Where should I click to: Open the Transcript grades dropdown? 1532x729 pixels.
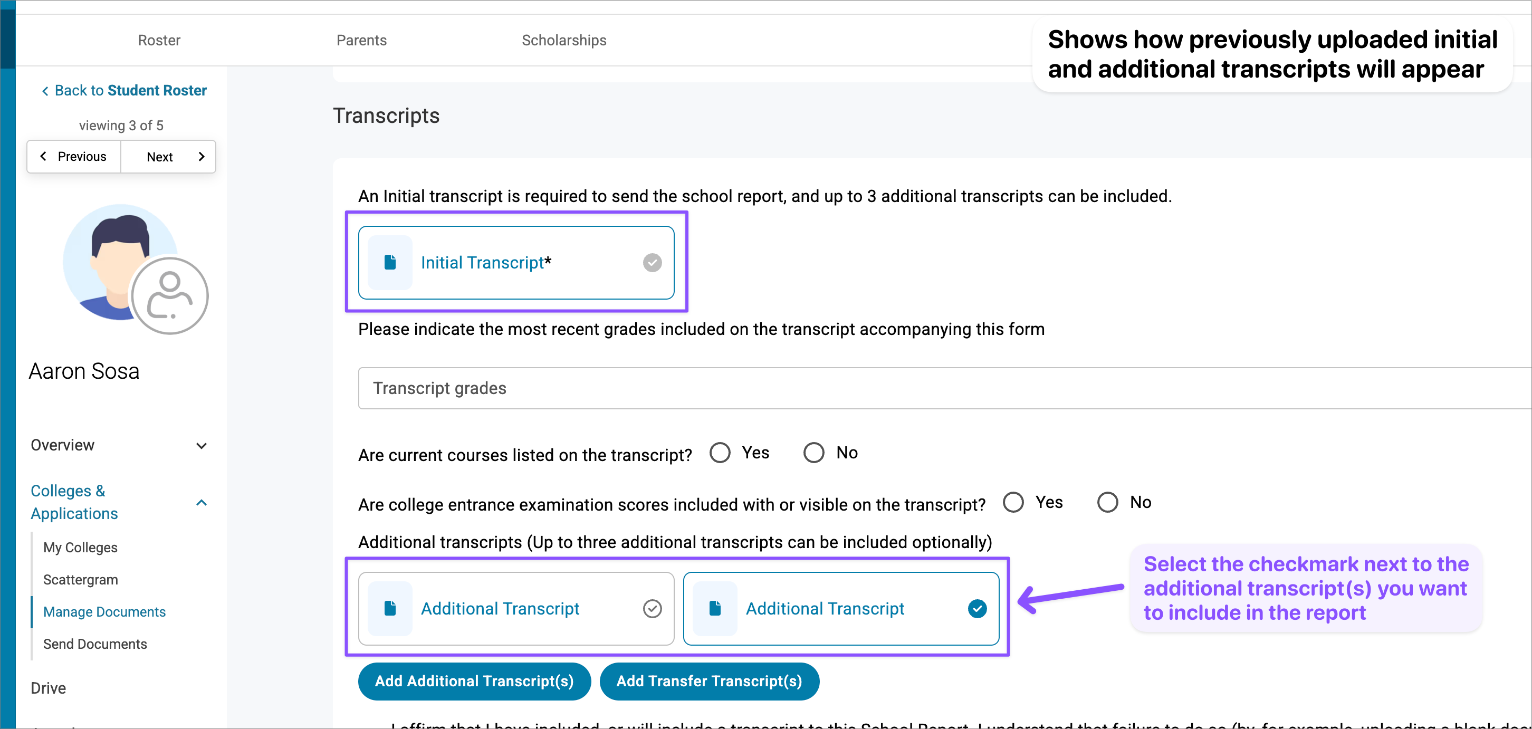(944, 388)
